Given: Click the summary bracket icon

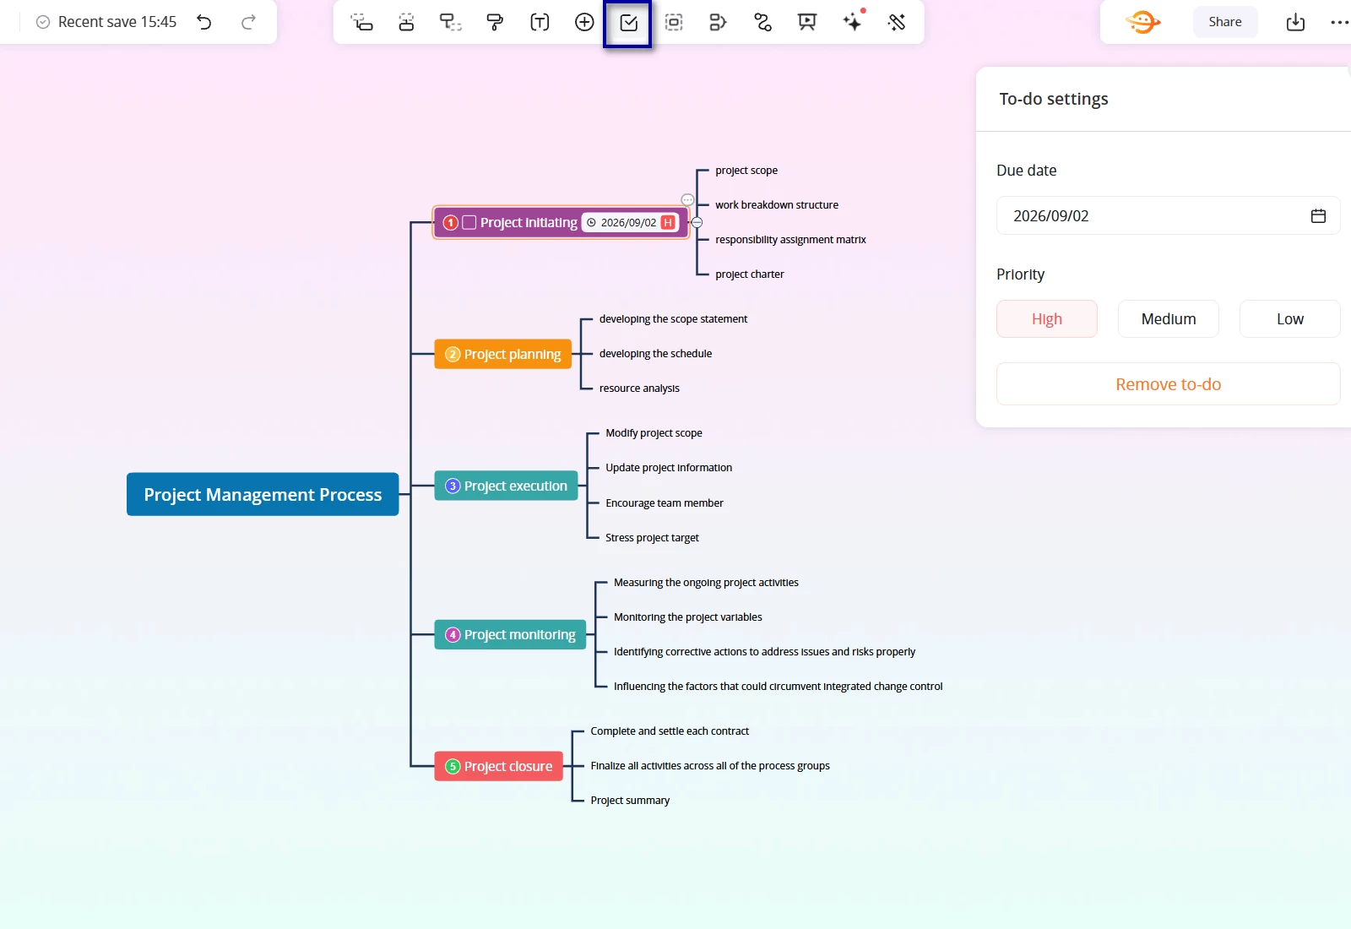Looking at the screenshot, I should pos(718,23).
